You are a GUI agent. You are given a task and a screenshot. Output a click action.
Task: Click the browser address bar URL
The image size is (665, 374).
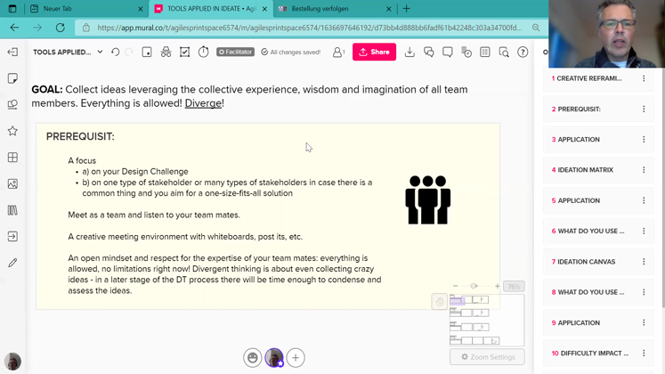coord(310,28)
